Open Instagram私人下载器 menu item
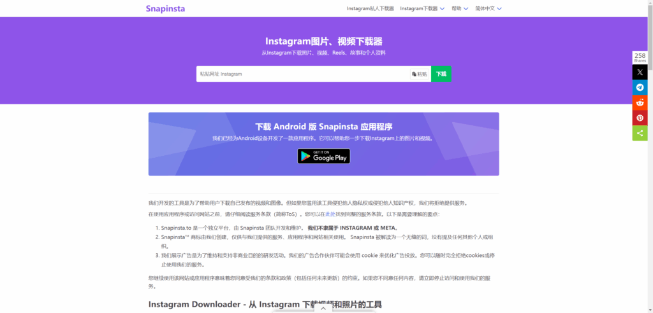The width and height of the screenshot is (653, 313). click(x=371, y=8)
